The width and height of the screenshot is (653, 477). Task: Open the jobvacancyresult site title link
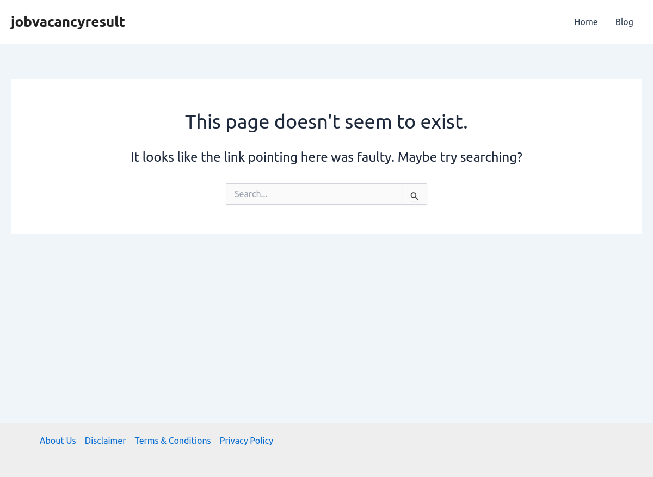coord(67,22)
